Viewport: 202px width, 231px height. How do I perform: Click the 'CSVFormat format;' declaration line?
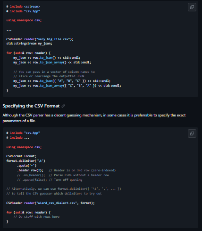21,156
